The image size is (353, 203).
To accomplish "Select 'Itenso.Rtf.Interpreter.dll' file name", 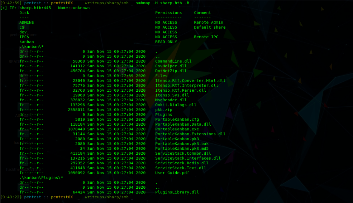I will tap(187, 86).
